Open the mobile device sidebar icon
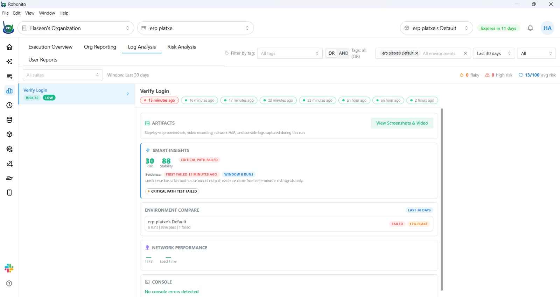This screenshot has height=297, width=560. click(9, 193)
